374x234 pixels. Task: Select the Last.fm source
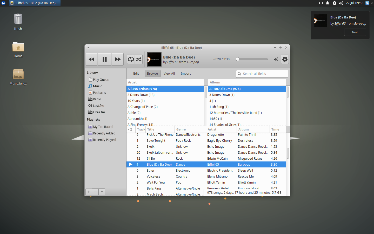(98, 106)
